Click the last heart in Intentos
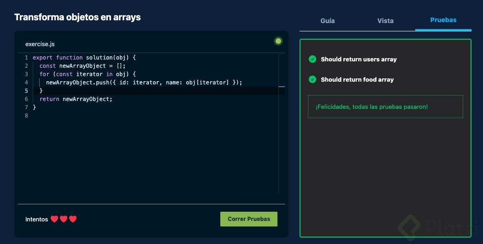The height and width of the screenshot is (244, 483). (x=72, y=219)
